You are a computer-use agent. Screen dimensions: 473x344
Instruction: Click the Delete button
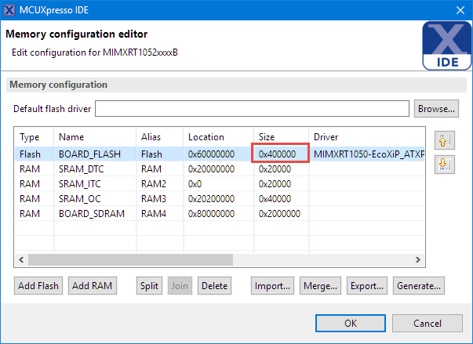pyautogui.click(x=214, y=286)
